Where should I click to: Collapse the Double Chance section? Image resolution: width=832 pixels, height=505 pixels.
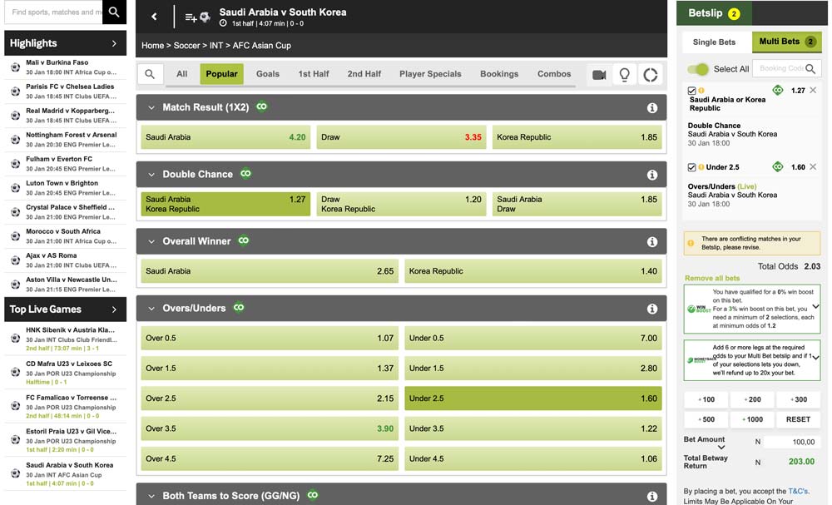(151, 175)
